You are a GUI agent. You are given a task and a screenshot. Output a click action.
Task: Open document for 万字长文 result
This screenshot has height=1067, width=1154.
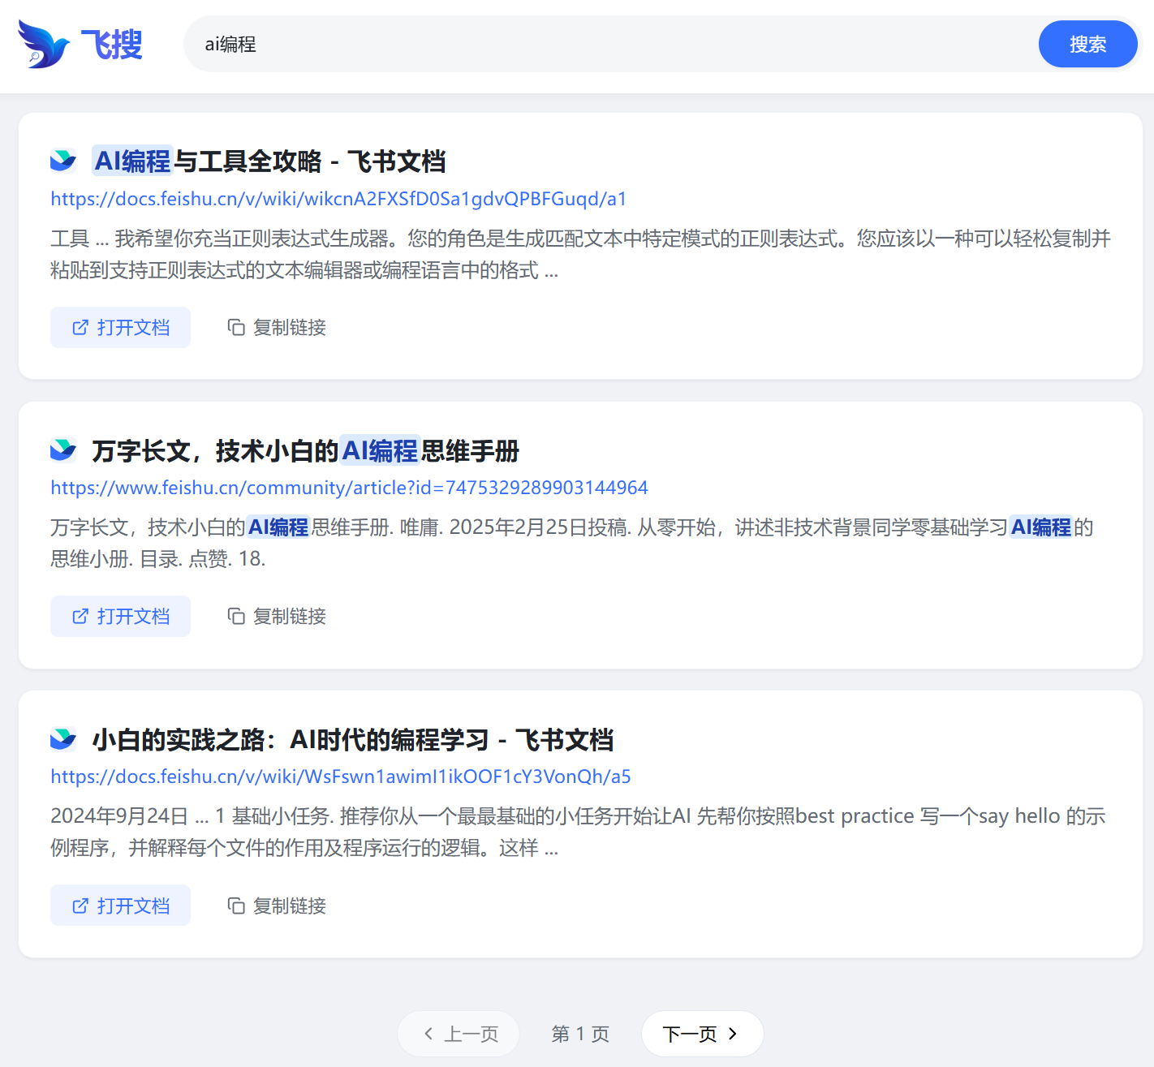(x=120, y=616)
